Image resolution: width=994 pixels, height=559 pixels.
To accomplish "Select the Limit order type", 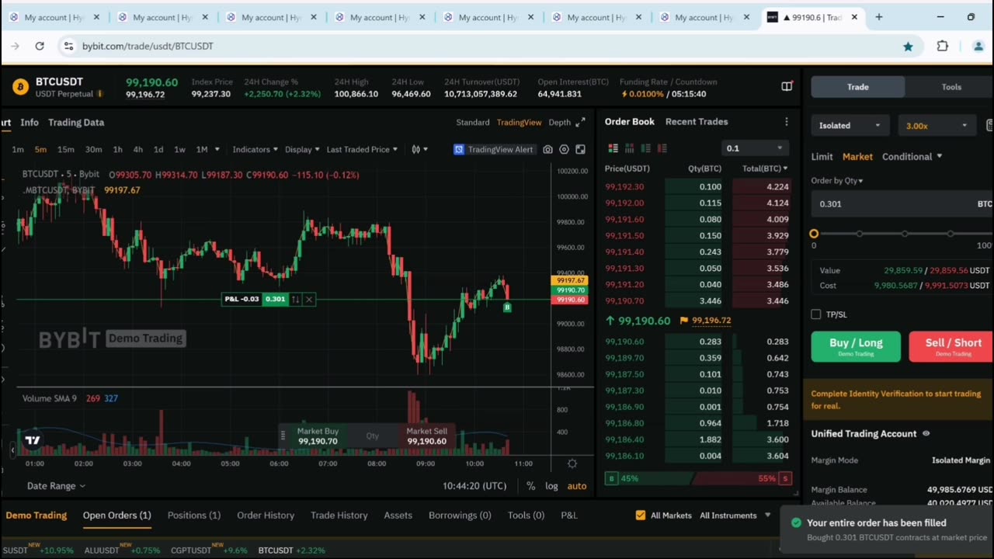I will (x=822, y=156).
